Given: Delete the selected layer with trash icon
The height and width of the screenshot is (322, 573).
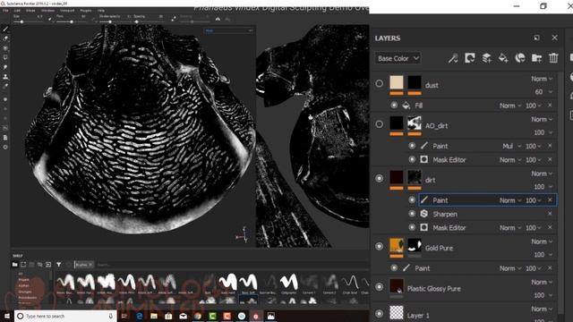Looking at the screenshot, I should (553, 58).
